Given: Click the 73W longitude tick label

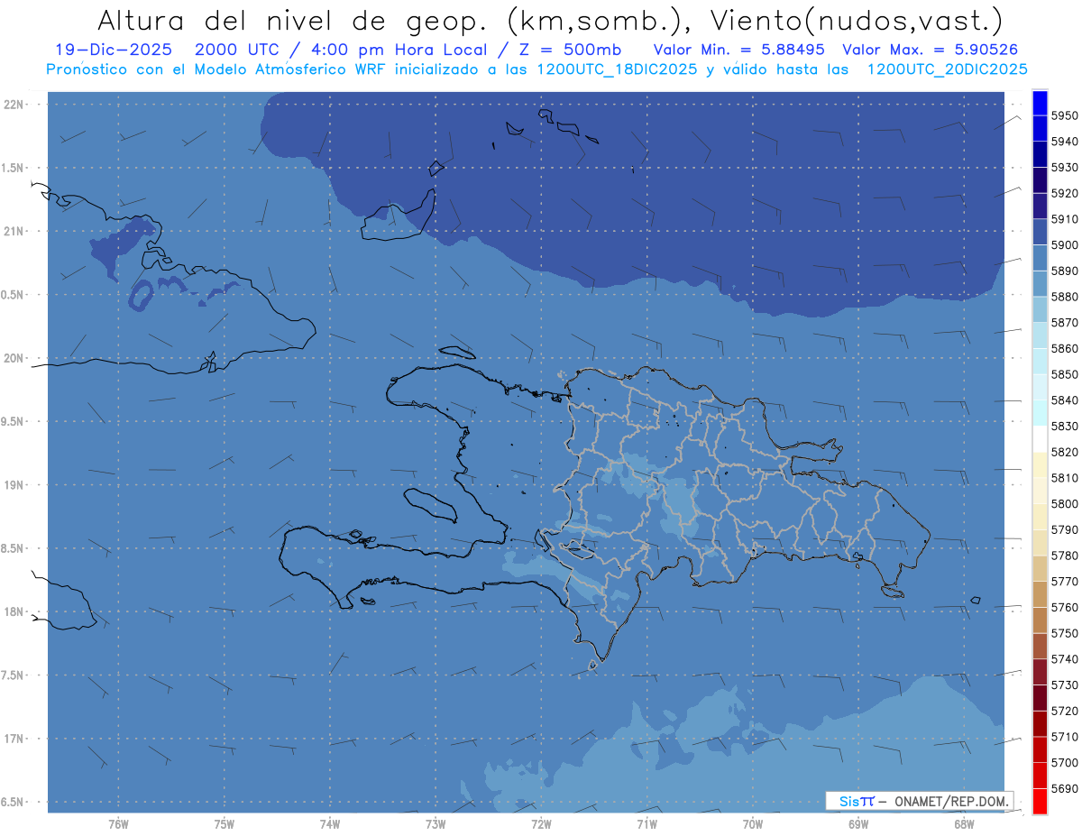Looking at the screenshot, I should (x=436, y=823).
